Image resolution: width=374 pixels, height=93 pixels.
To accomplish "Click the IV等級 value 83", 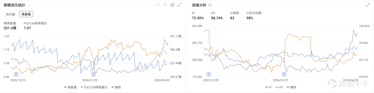I will (x=232, y=18).
